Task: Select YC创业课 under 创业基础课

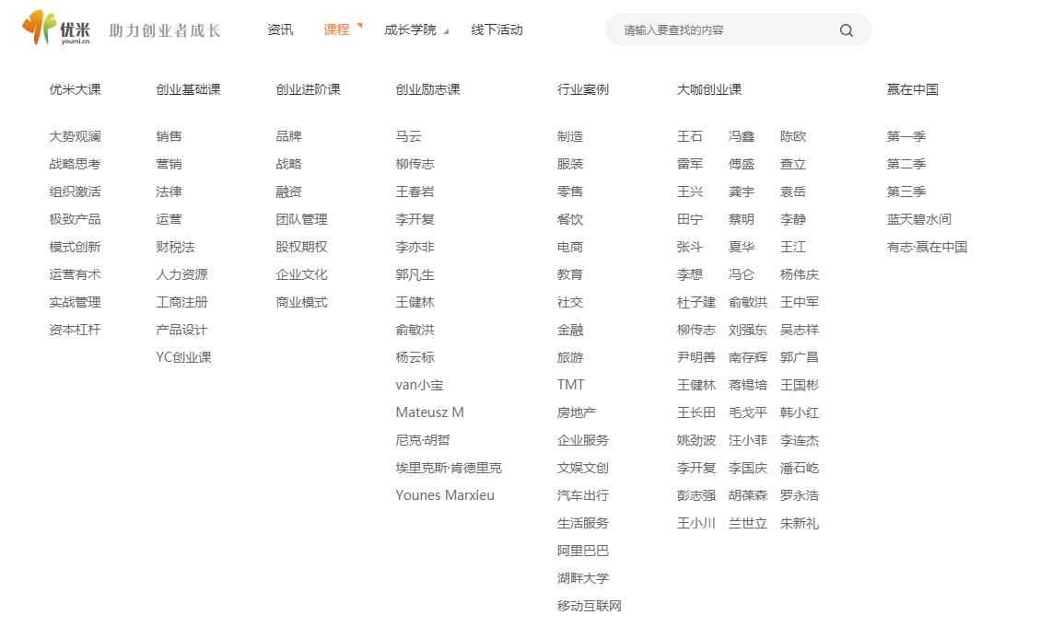Action: 182,357
